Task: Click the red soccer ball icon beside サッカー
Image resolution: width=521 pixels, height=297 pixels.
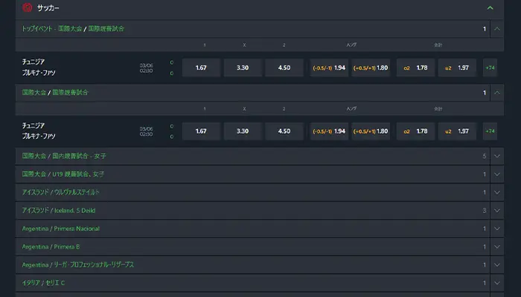Action: point(28,7)
